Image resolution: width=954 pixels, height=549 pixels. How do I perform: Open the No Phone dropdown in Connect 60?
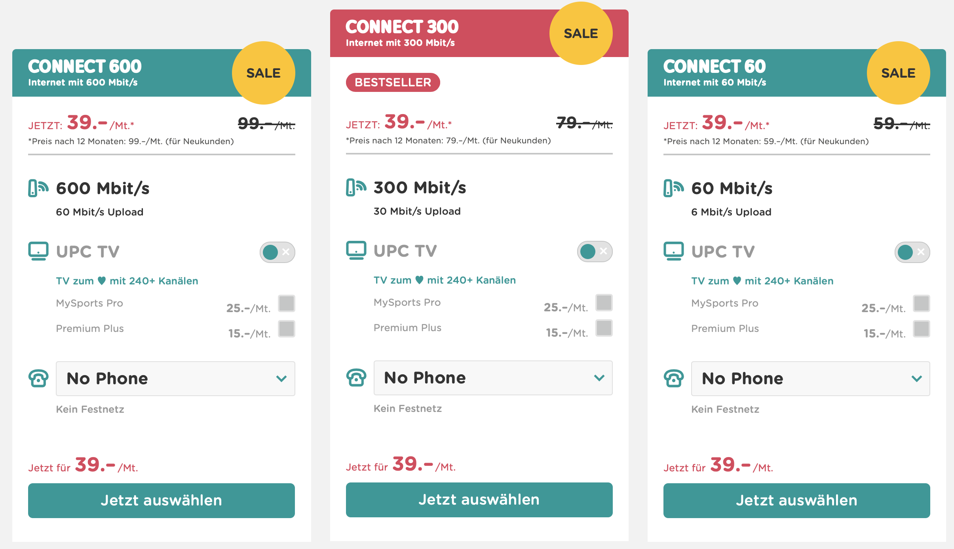point(810,378)
